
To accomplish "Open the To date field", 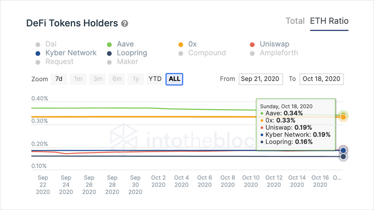I will coord(321,79).
